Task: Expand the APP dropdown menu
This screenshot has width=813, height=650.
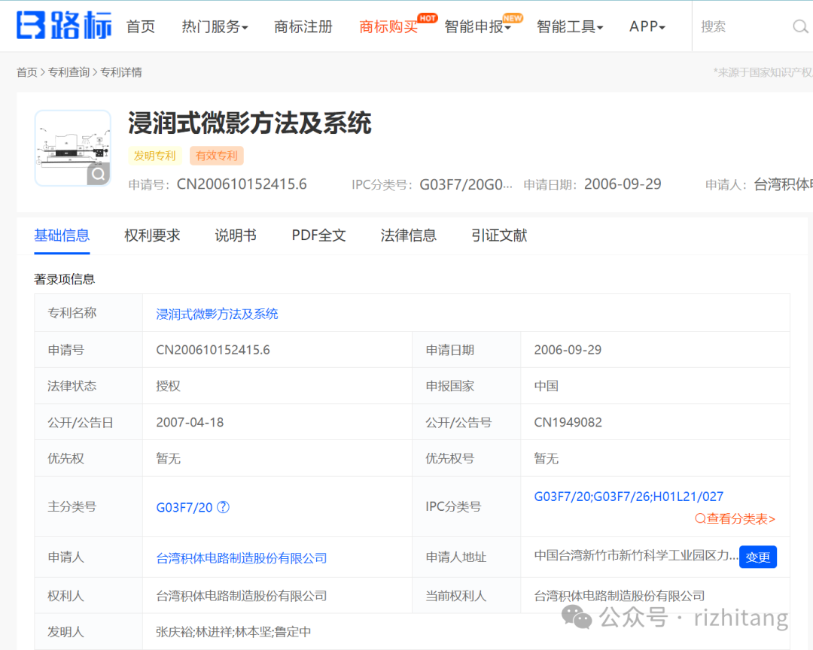Action: pyautogui.click(x=647, y=26)
